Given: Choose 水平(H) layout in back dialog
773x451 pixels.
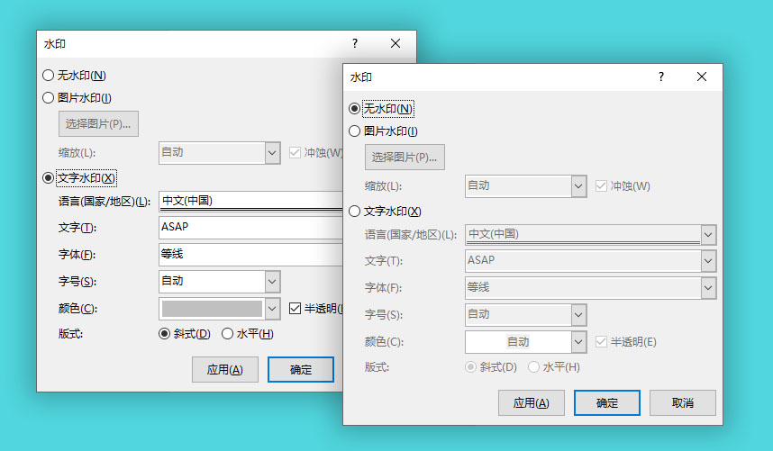Looking at the screenshot, I should 227,334.
